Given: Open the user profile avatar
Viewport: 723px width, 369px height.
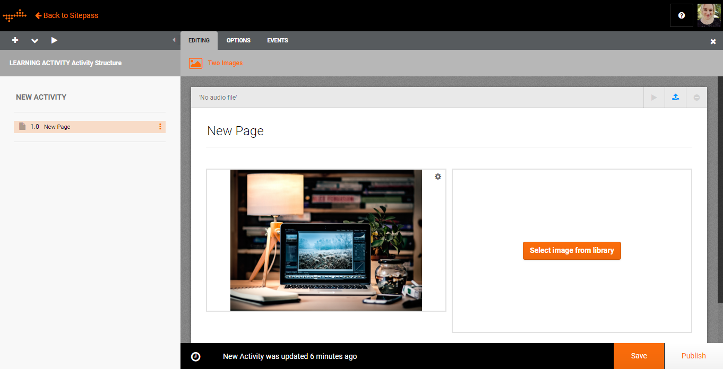Looking at the screenshot, I should pyautogui.click(x=709, y=15).
